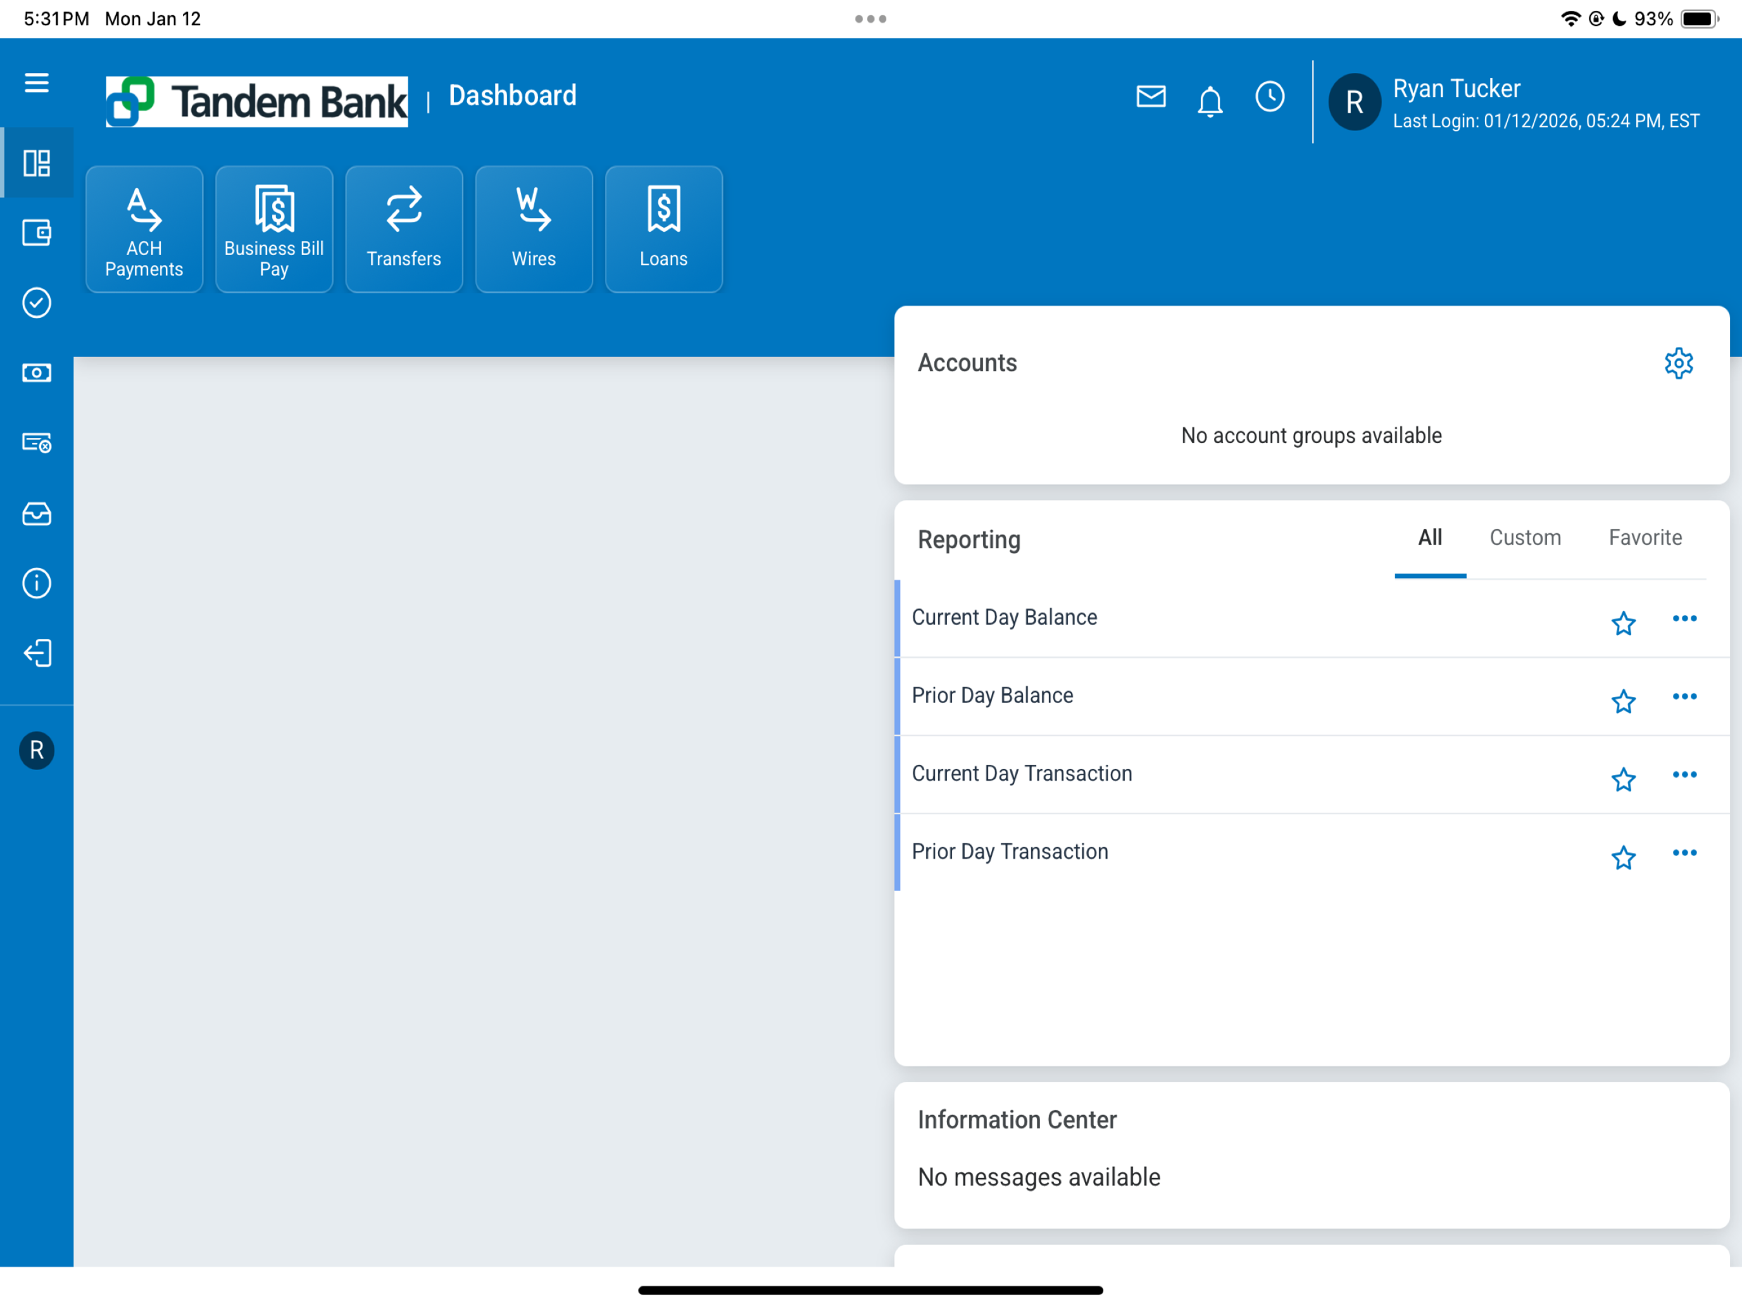
Task: Open Accounts settings gear
Action: 1678,363
